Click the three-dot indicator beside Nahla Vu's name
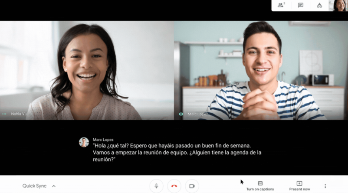348x193 pixels. click(x=4, y=114)
